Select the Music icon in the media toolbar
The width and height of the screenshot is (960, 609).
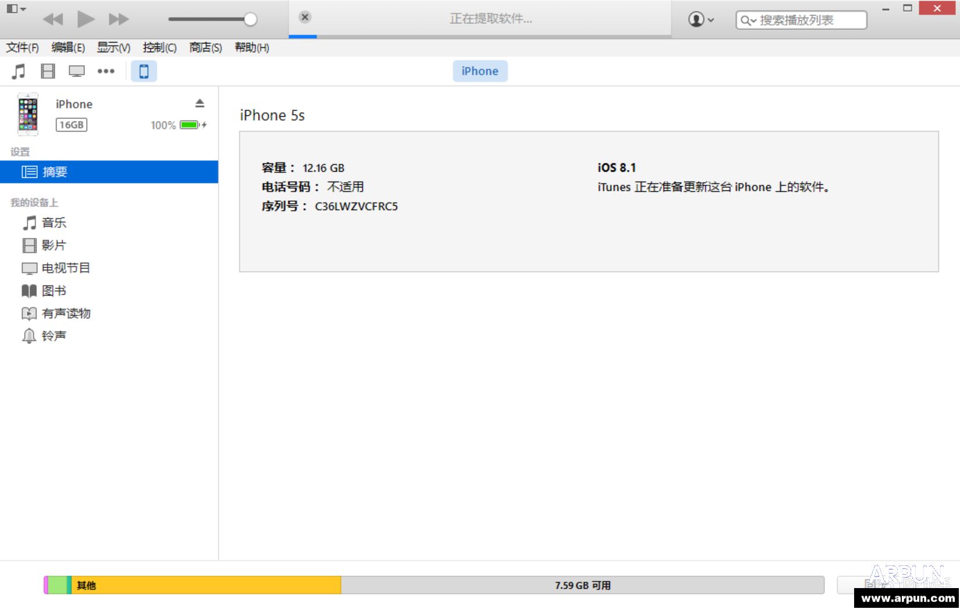(x=18, y=71)
